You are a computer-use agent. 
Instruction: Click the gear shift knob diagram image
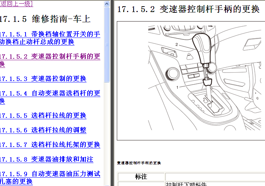point(204,78)
